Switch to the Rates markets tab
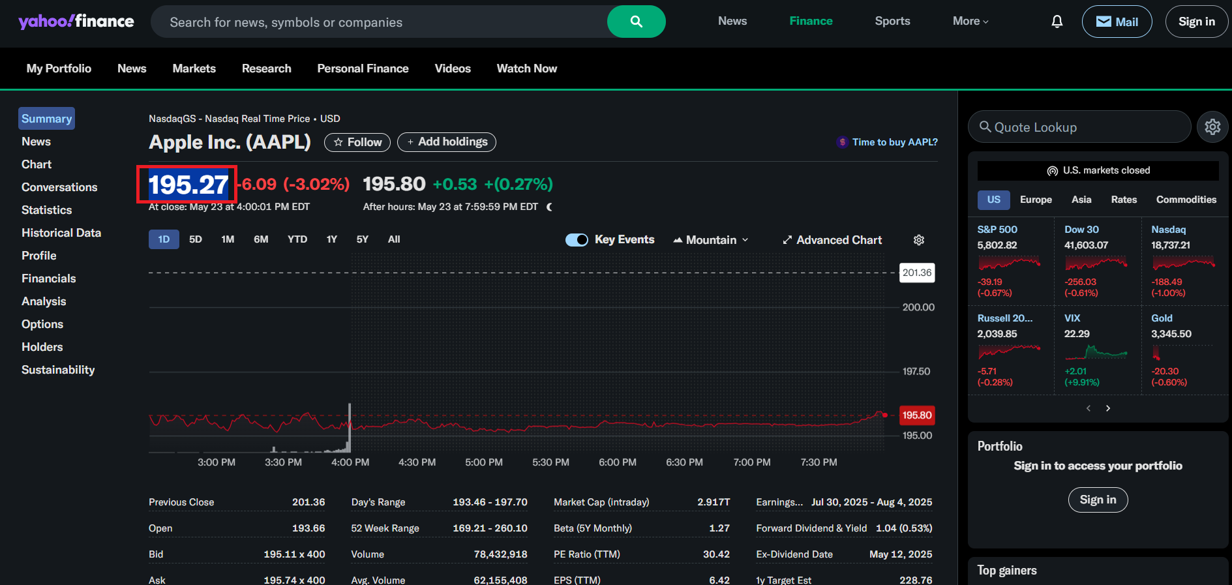 point(1124,200)
